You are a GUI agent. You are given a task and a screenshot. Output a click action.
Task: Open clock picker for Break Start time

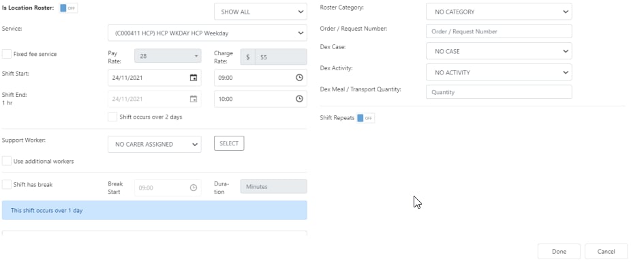[x=194, y=188]
